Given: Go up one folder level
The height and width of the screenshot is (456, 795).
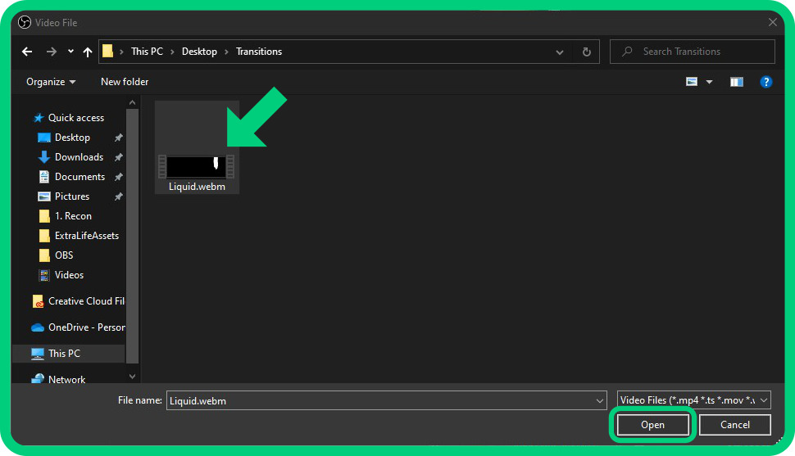Looking at the screenshot, I should click(x=87, y=52).
